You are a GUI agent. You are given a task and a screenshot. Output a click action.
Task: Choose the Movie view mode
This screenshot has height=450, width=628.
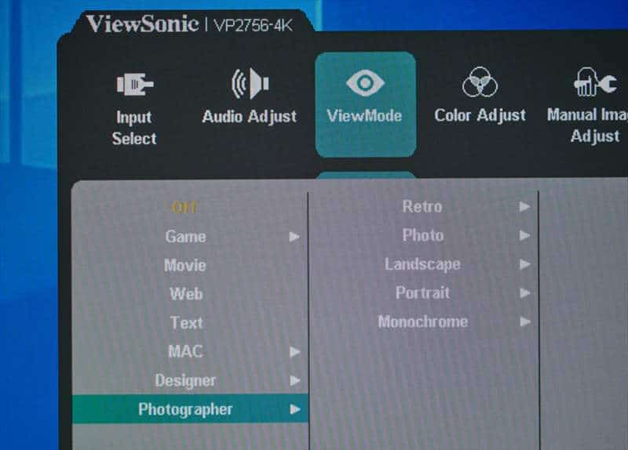[x=185, y=266]
